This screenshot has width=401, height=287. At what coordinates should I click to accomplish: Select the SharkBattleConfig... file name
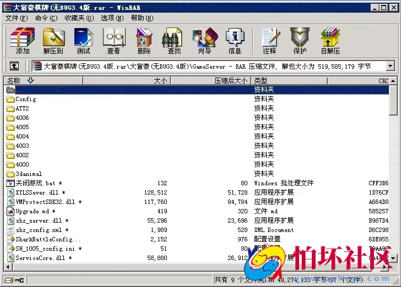coord(48,239)
